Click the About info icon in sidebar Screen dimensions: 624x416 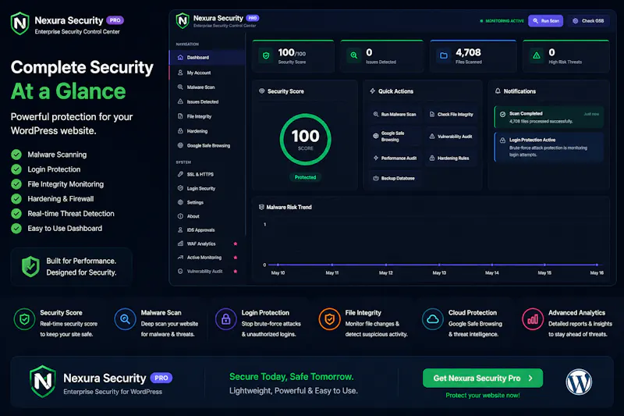click(x=180, y=216)
